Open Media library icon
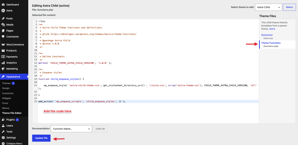This screenshot has width=298, height=145. [3, 25]
